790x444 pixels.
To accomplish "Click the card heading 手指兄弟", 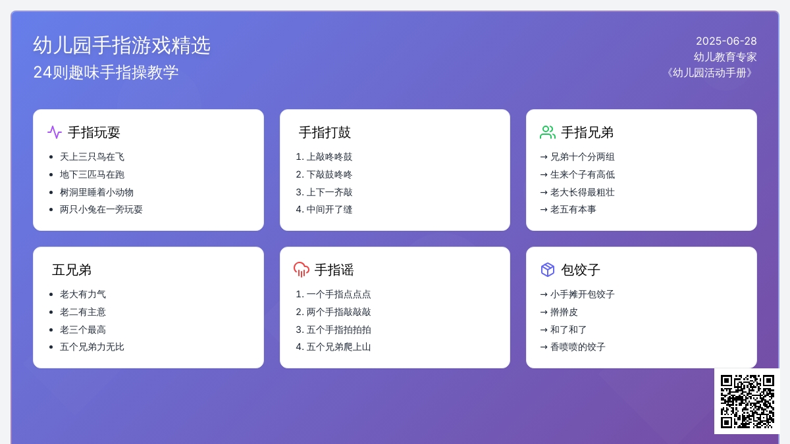I will pos(587,132).
